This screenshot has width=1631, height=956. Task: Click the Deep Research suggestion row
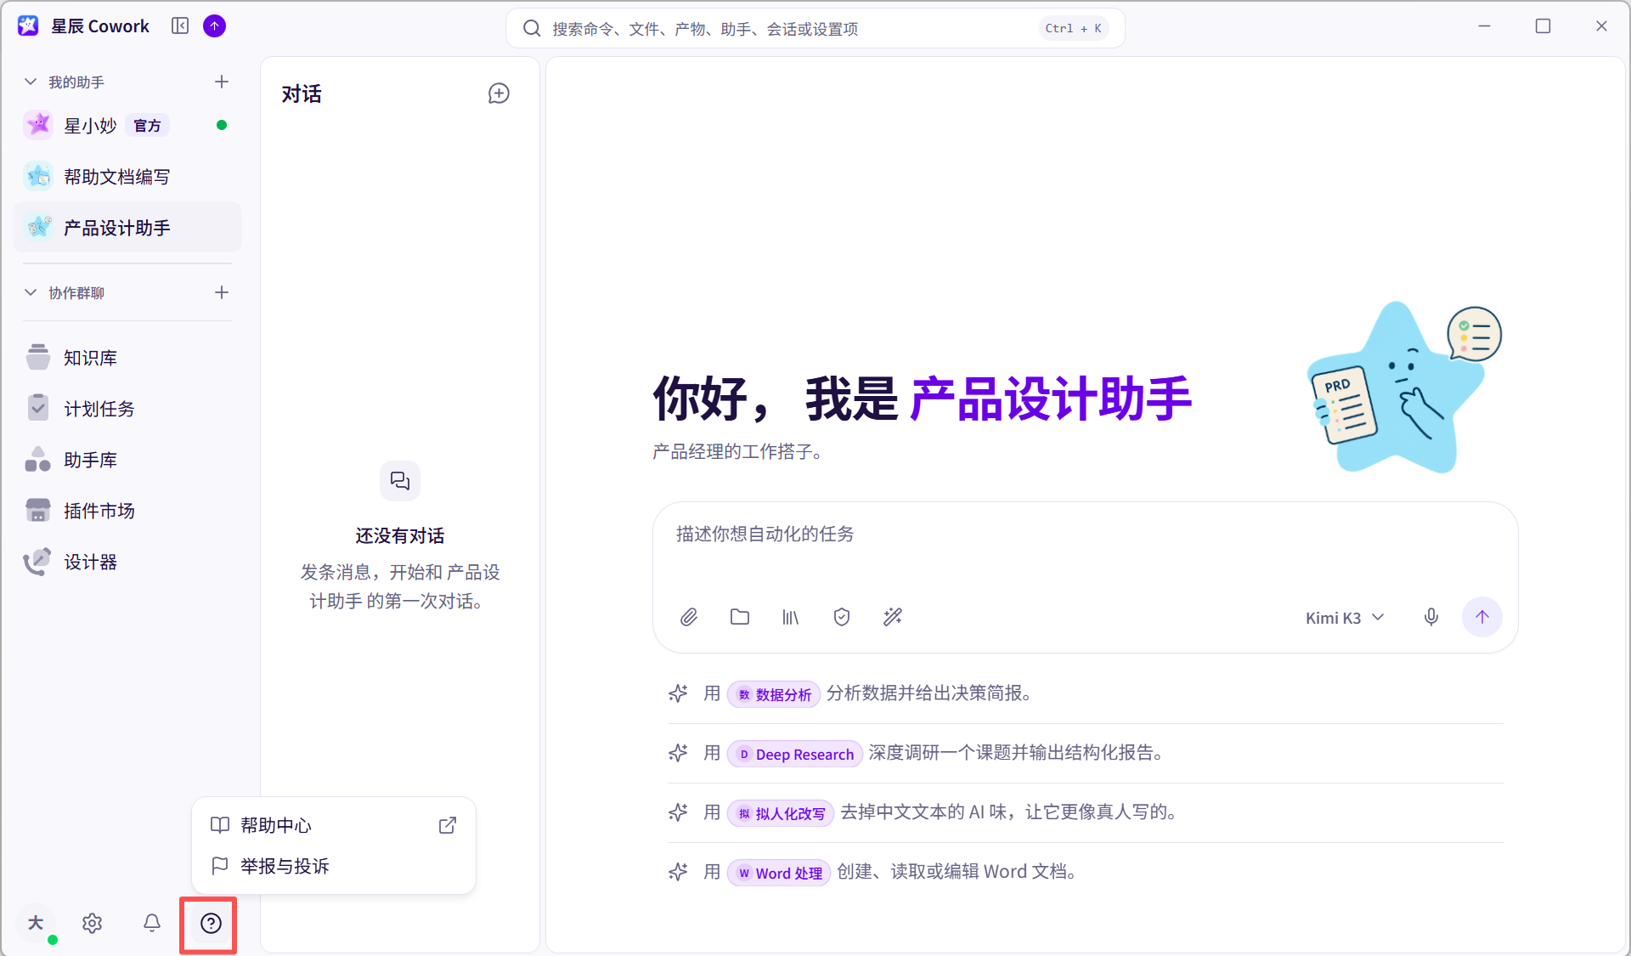point(1086,753)
